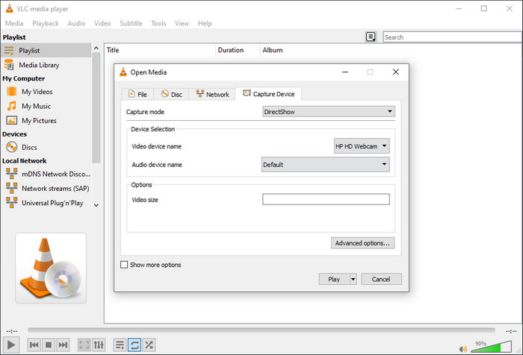Open the Subtitle menu
This screenshot has height=355, width=523.
coord(131,23)
